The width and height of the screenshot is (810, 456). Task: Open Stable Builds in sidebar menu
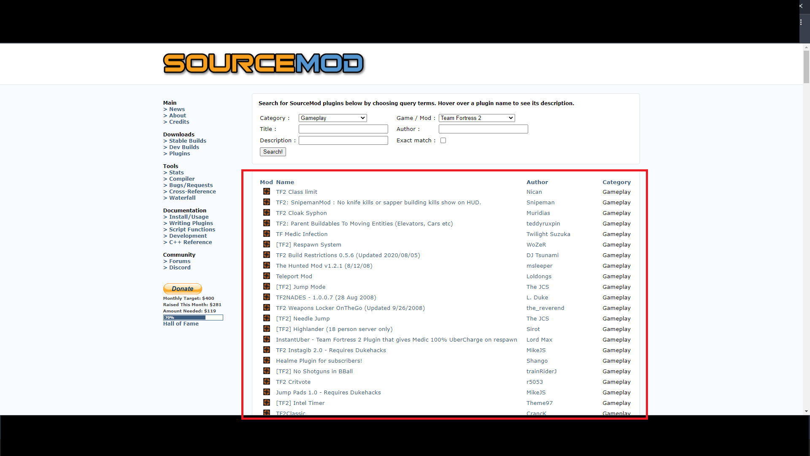point(187,141)
